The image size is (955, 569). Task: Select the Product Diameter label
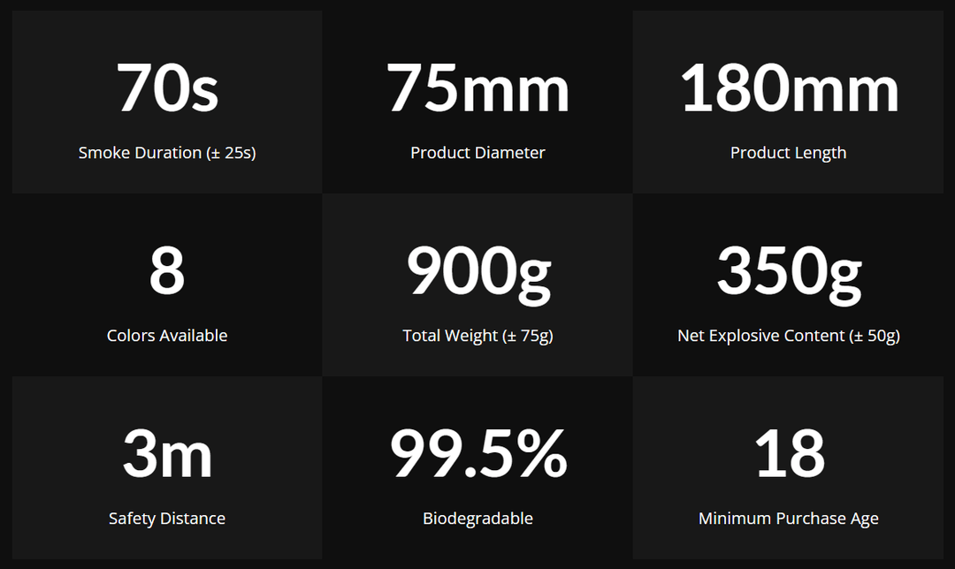[477, 153]
